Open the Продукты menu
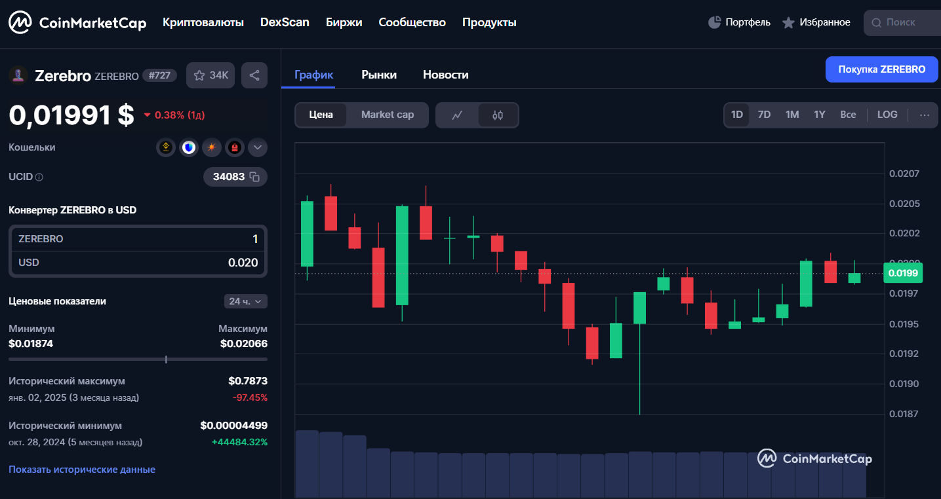941x499 pixels. (x=489, y=22)
